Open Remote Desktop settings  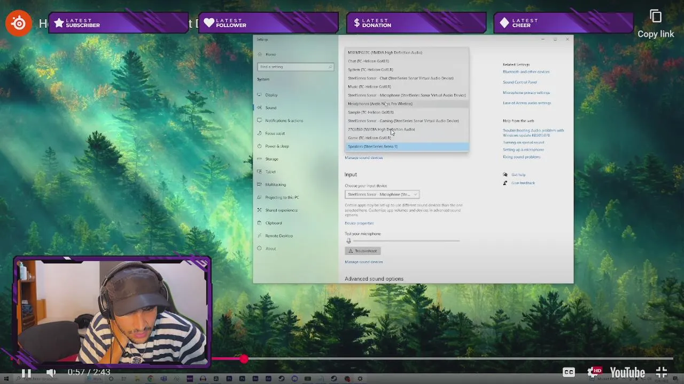[x=278, y=236]
